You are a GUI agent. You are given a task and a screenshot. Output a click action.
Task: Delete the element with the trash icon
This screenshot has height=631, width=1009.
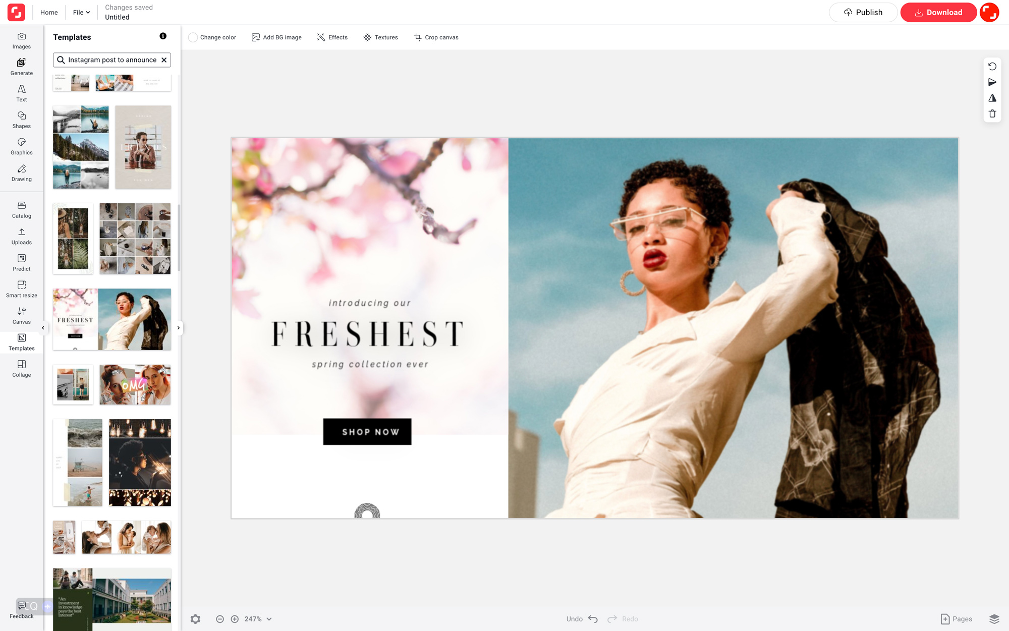point(992,114)
